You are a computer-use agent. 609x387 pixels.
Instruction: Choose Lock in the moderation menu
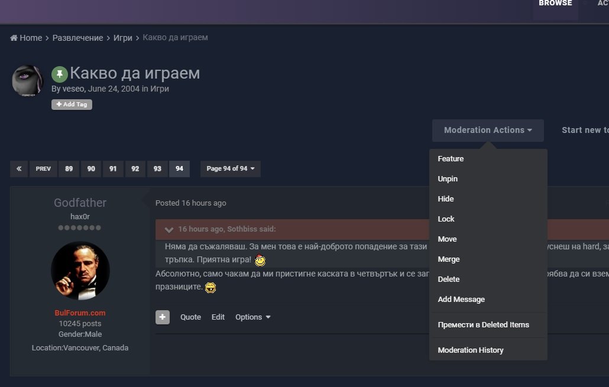(x=446, y=219)
